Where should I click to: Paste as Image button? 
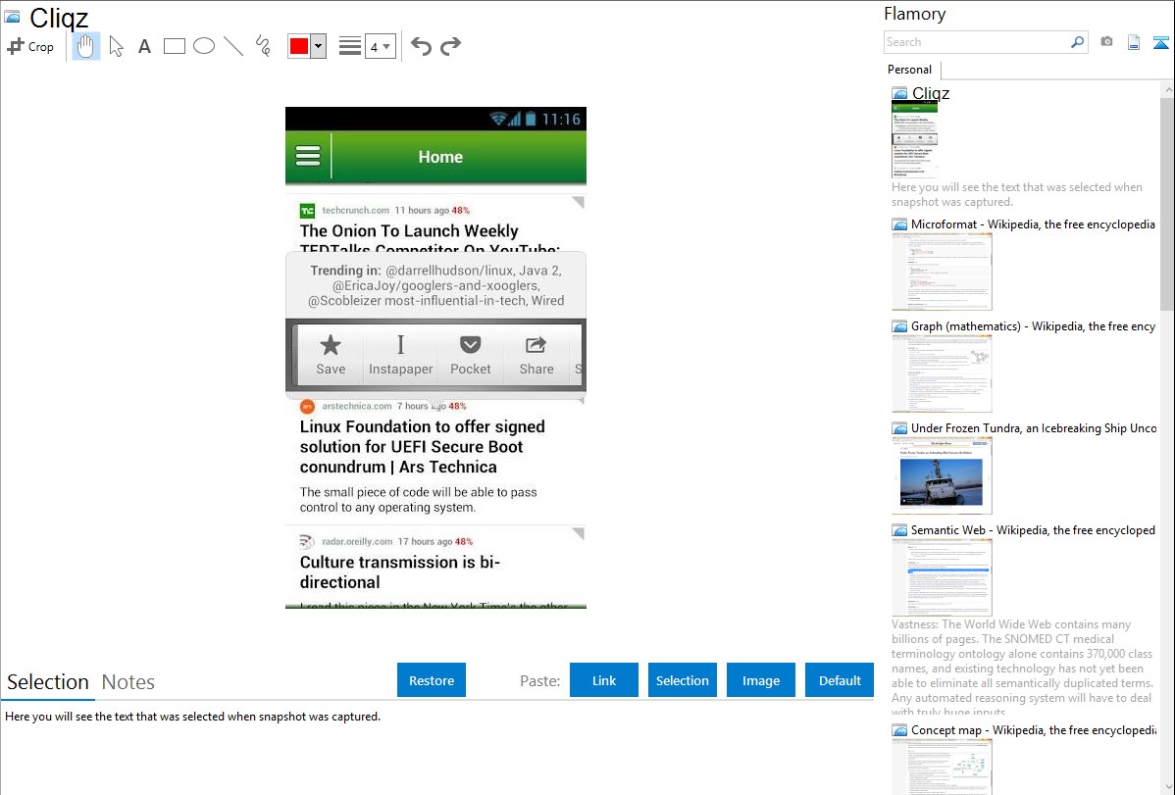[x=760, y=680]
